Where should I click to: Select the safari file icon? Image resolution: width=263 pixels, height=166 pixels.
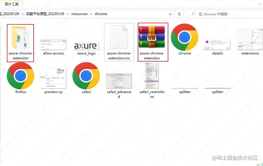86,76
